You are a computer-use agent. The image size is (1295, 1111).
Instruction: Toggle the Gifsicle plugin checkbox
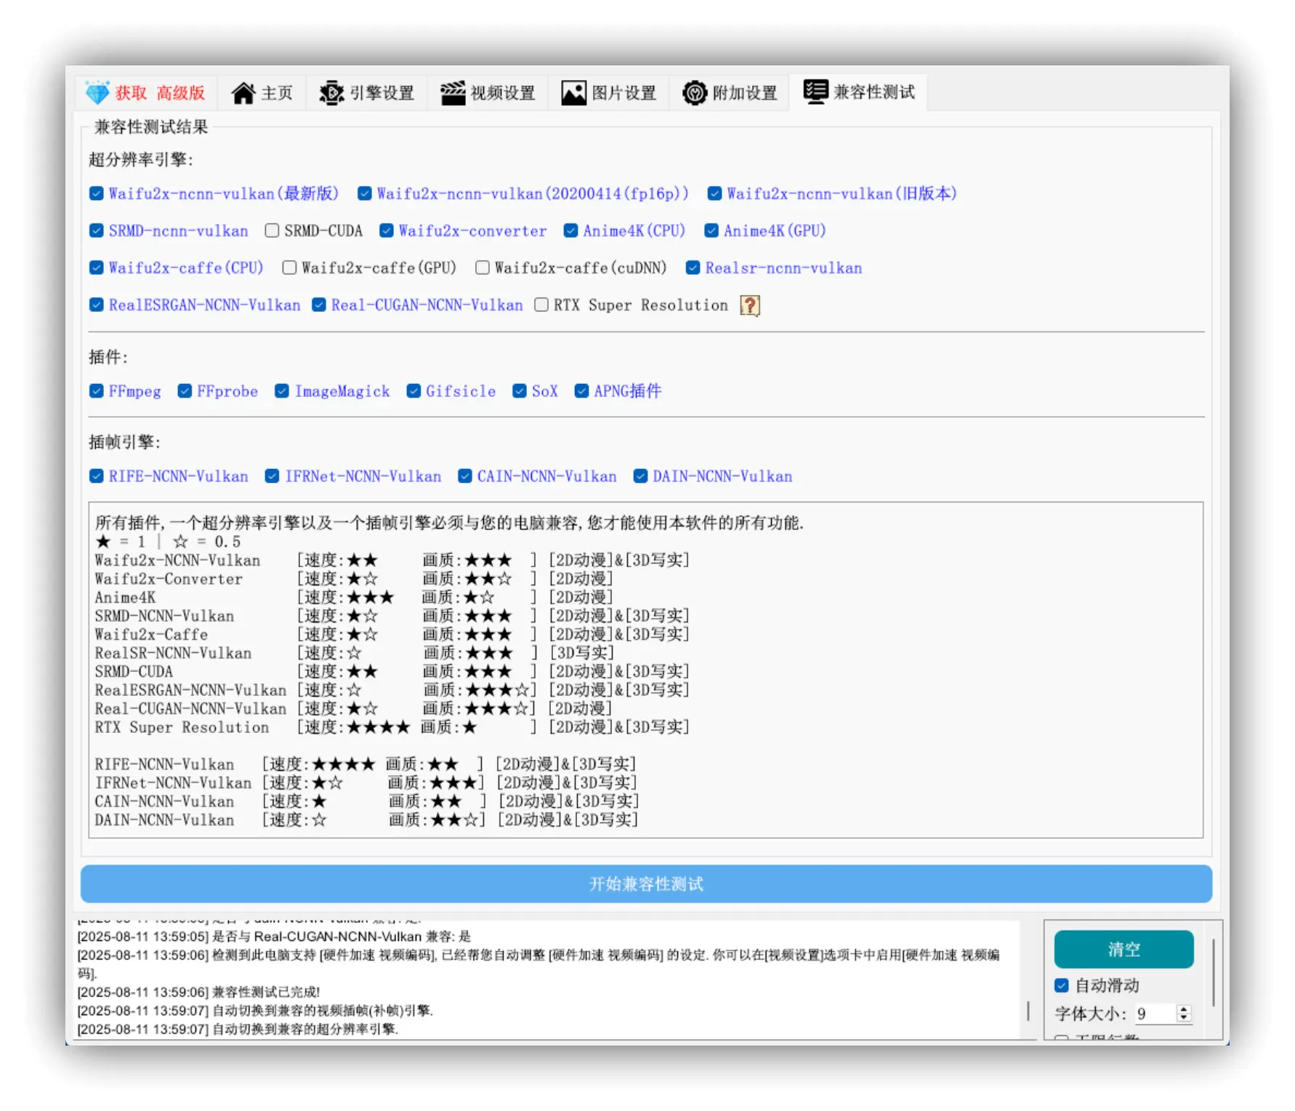tap(413, 391)
